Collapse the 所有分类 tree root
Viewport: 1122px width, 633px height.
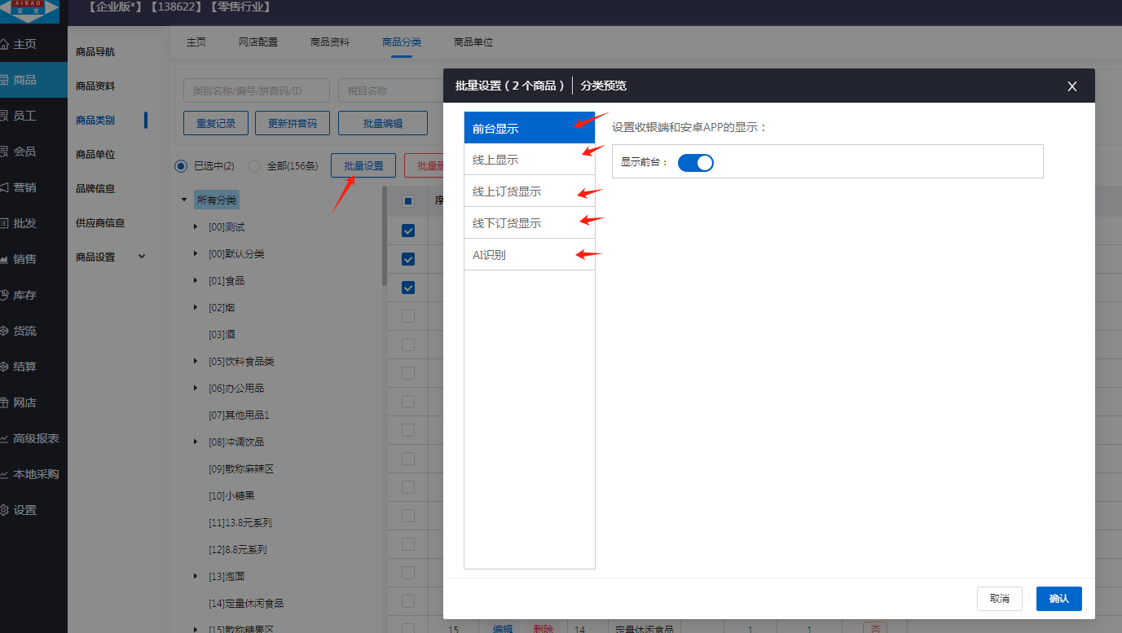[185, 200]
